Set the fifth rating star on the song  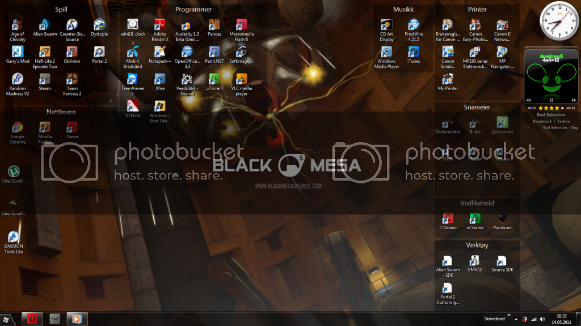click(x=562, y=108)
